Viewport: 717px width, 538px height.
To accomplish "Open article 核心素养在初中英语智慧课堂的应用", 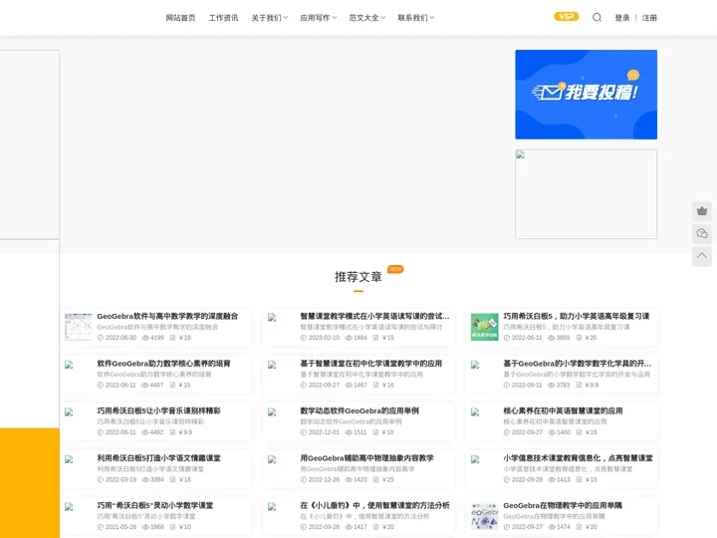I will (x=563, y=410).
